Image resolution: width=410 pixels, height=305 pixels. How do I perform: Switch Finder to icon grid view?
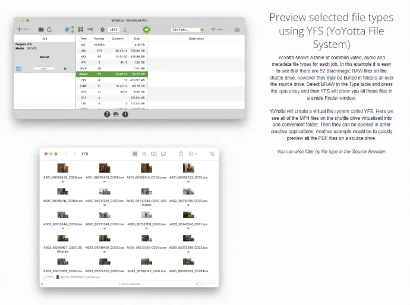(135, 154)
